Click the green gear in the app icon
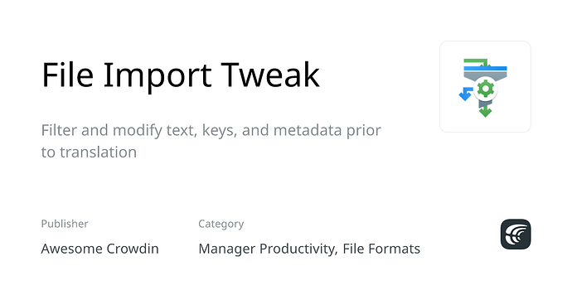 486,89
